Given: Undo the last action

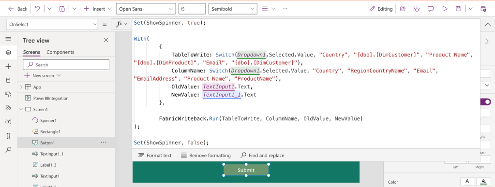Looking at the screenshot, I should pos(38,9).
